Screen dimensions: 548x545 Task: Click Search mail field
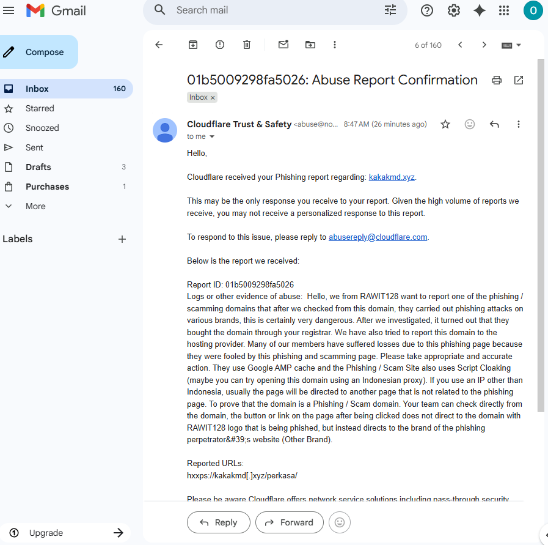click(274, 10)
